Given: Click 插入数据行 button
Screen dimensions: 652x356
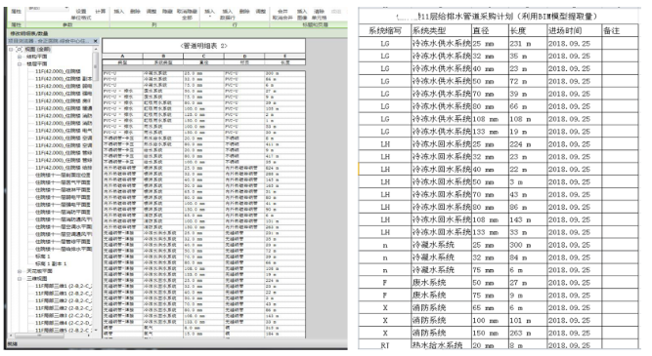Looking at the screenshot, I should click(227, 15).
